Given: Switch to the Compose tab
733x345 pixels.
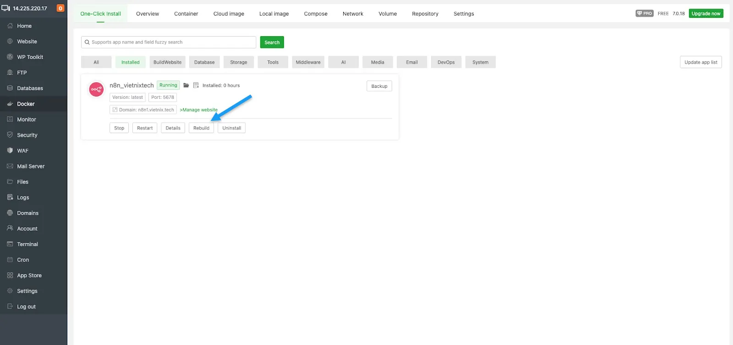Looking at the screenshot, I should [x=316, y=14].
